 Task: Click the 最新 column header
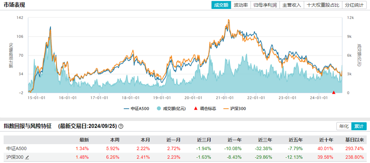pyautogui.click(x=84, y=140)
